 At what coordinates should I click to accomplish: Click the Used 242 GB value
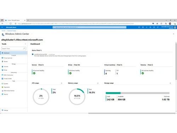[110, 100]
